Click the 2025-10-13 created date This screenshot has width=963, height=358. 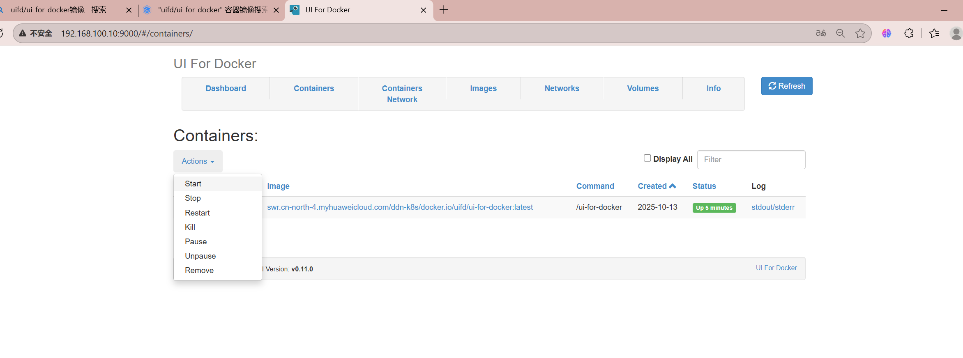pyautogui.click(x=657, y=207)
